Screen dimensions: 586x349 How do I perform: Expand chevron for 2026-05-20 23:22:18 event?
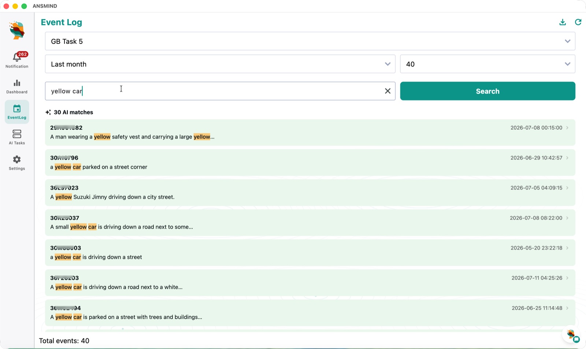[x=567, y=248]
